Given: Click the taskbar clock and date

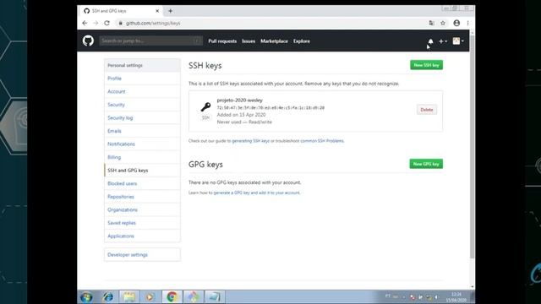Looking at the screenshot, I should [x=456, y=297].
